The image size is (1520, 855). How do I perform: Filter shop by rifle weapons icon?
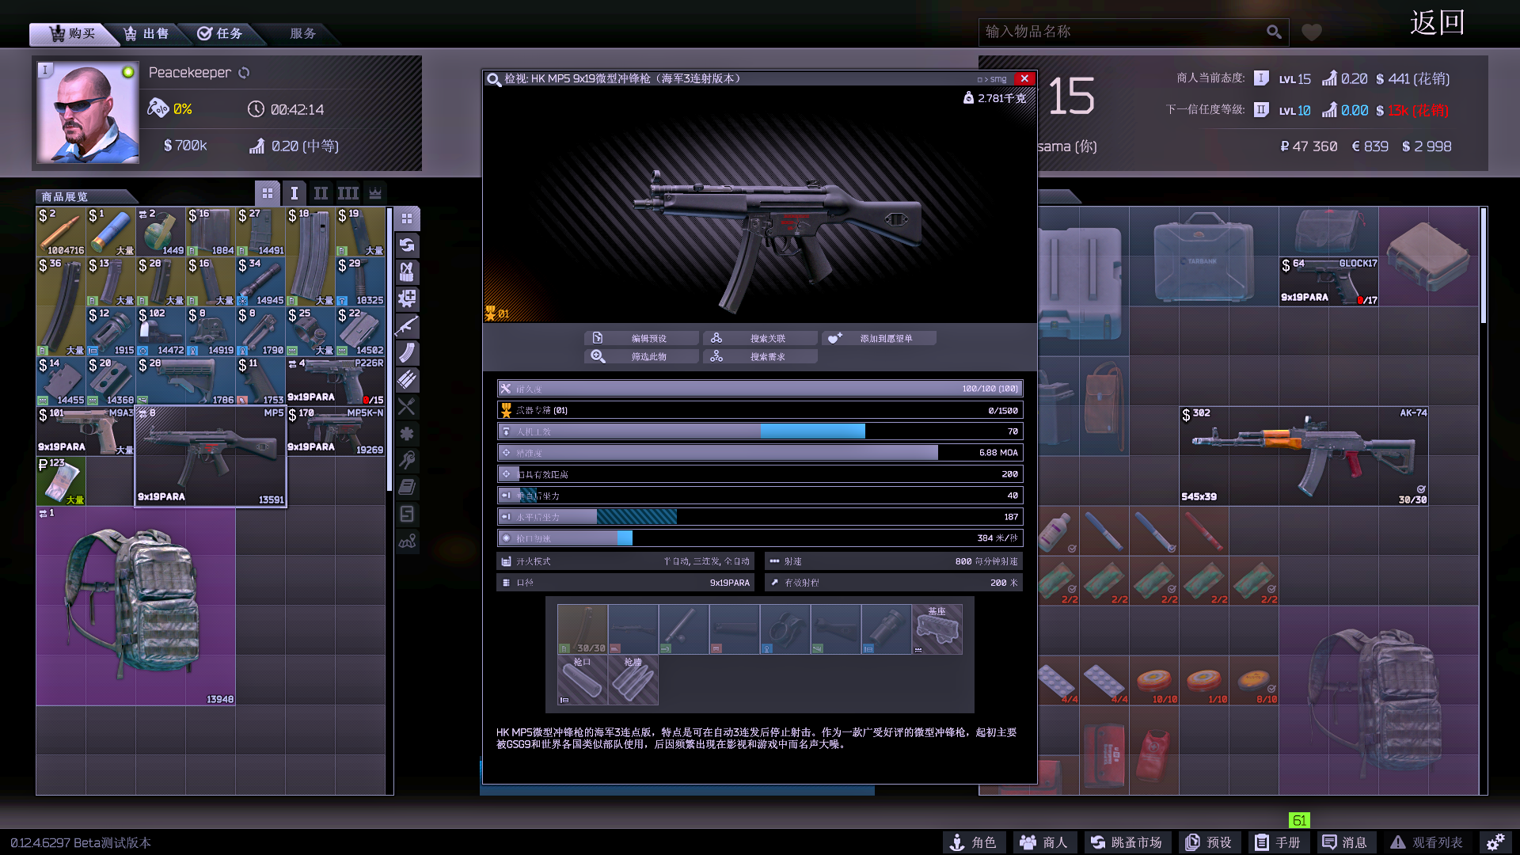(407, 326)
